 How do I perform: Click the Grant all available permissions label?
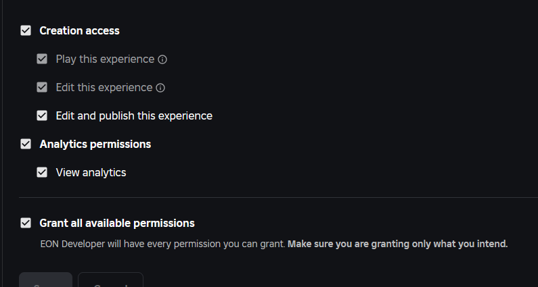[x=117, y=223]
